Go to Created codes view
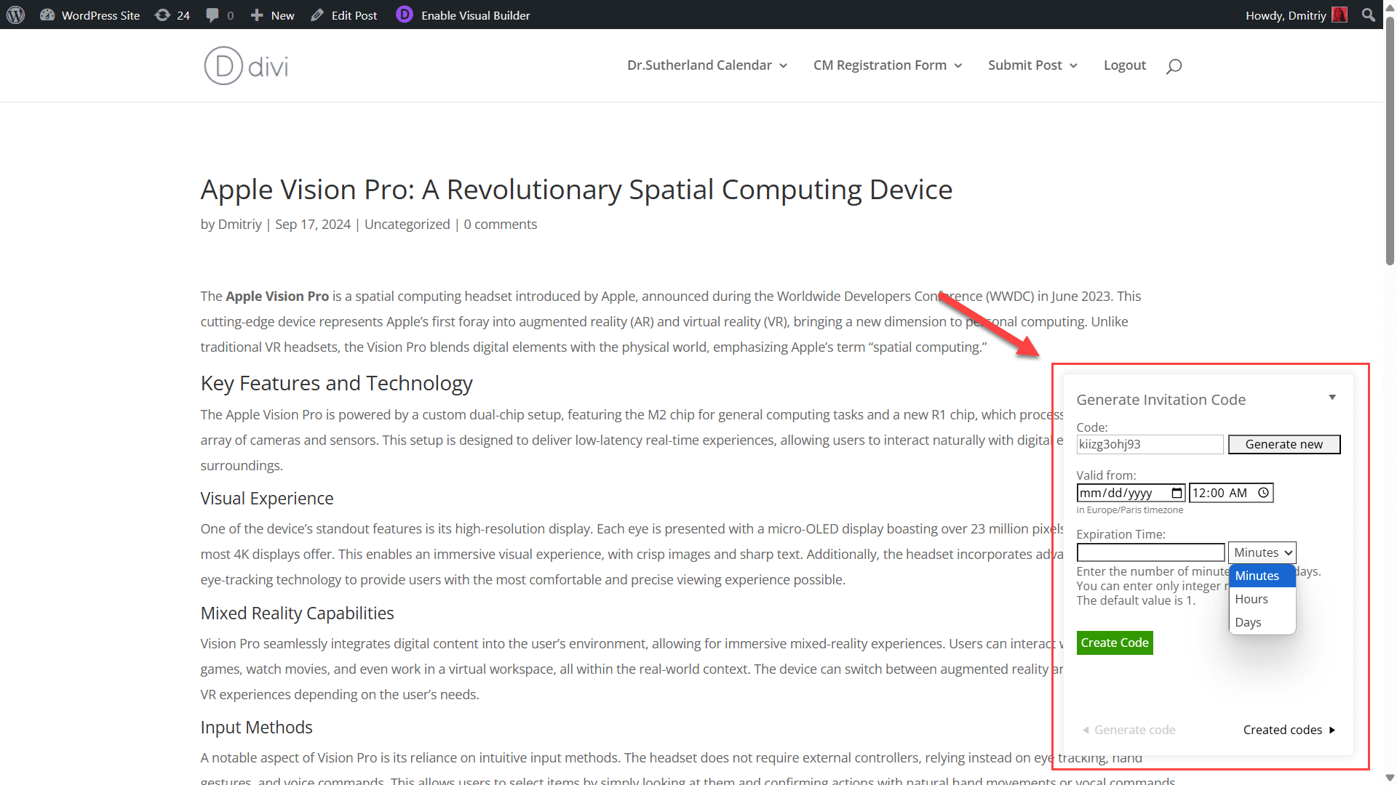 pos(1289,730)
